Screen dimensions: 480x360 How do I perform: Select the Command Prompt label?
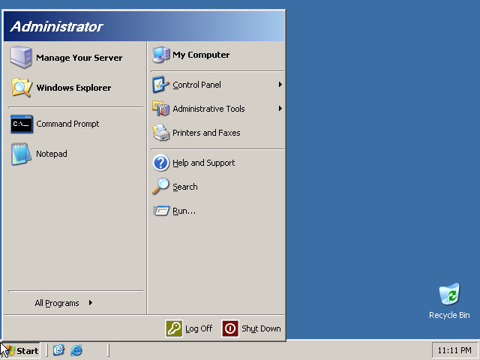67,124
